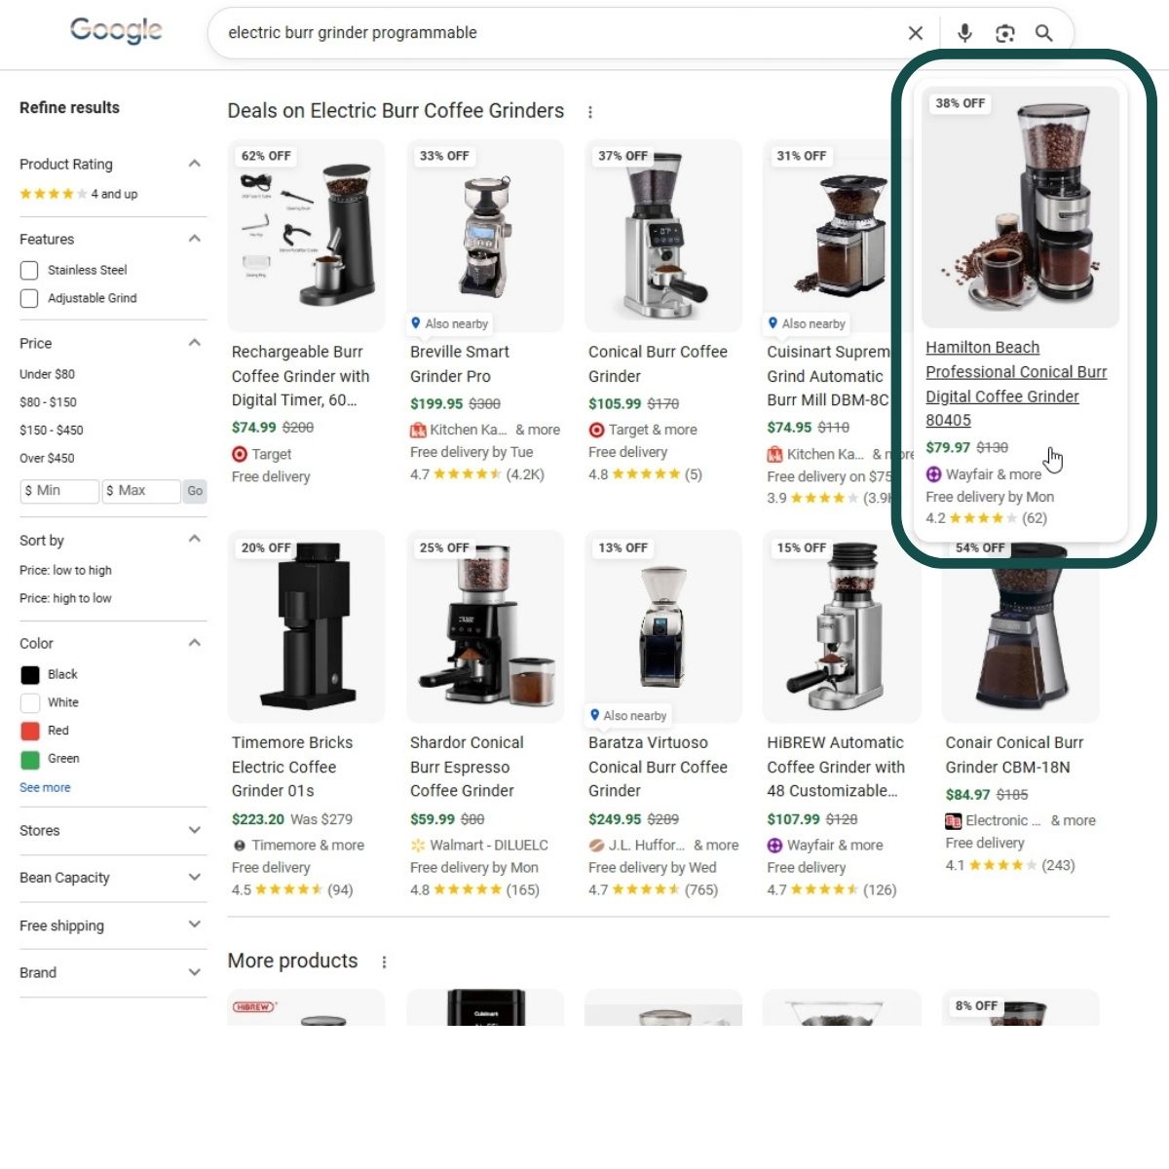Viewport: 1169px width, 1169px height.
Task: Click the Max price input field
Action: (141, 491)
